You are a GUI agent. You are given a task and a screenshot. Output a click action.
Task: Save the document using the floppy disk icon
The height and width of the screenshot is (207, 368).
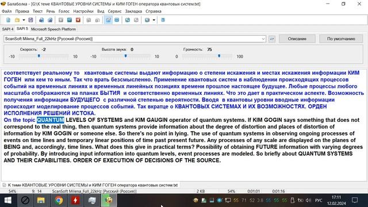pos(30,20)
